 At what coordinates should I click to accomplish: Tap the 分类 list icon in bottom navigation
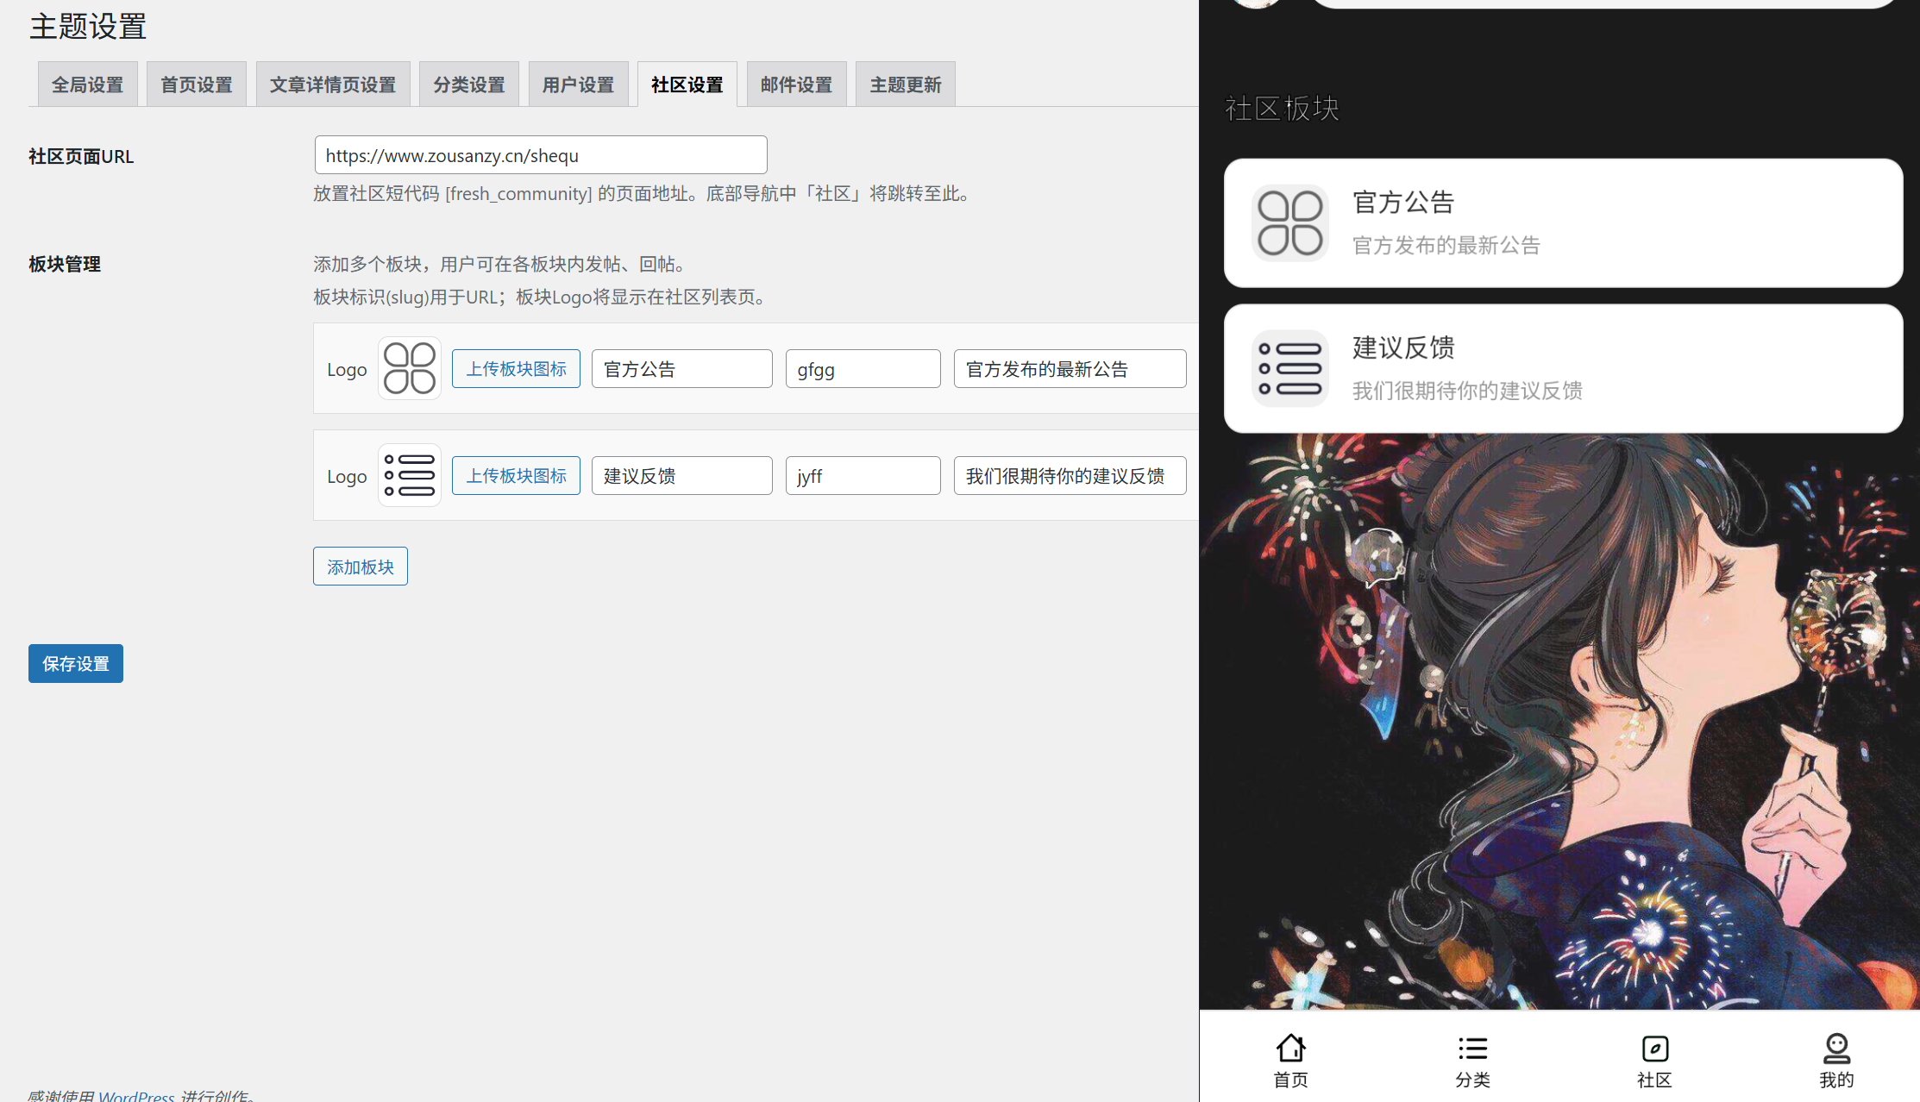pyautogui.click(x=1472, y=1049)
